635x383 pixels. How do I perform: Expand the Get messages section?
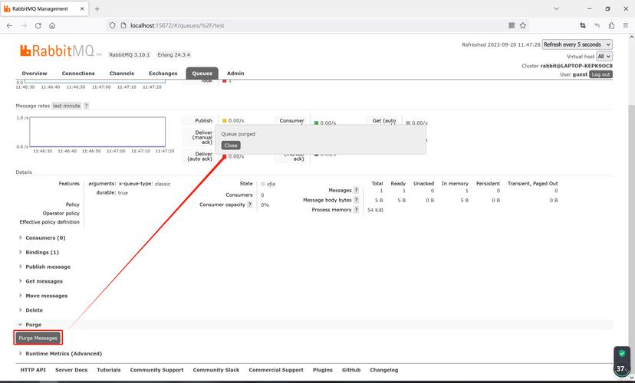click(x=44, y=281)
